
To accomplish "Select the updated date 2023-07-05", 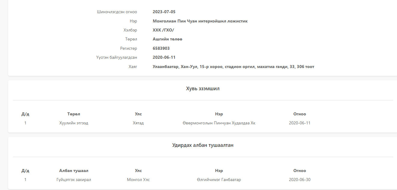I will [x=164, y=12].
